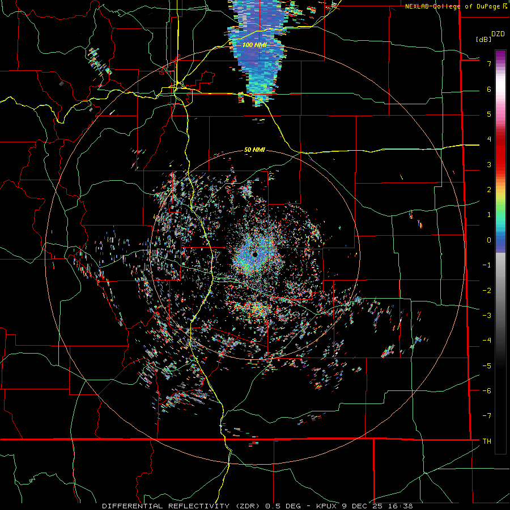Click the 'DZD' legend title

(x=498, y=34)
